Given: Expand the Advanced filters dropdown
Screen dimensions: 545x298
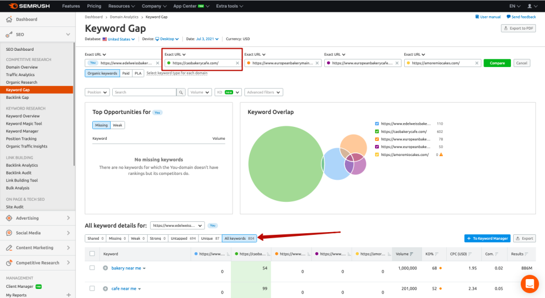Looking at the screenshot, I should pos(263,92).
